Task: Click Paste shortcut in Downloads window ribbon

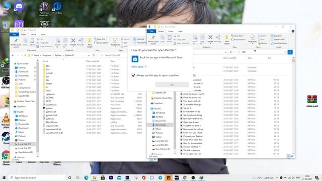Action: [x=181, y=43]
